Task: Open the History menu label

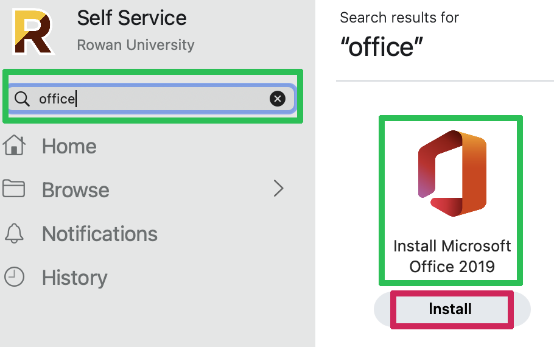Action: [74, 278]
